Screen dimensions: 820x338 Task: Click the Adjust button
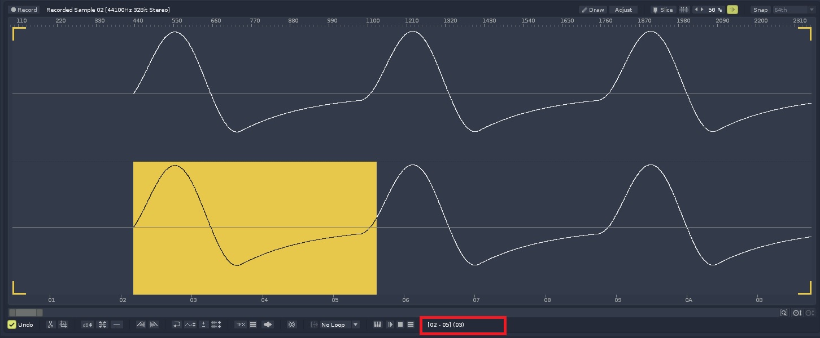coord(623,10)
